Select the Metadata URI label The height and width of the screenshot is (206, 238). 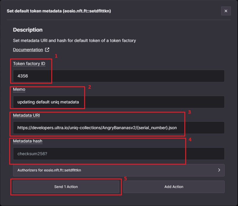click(26, 115)
